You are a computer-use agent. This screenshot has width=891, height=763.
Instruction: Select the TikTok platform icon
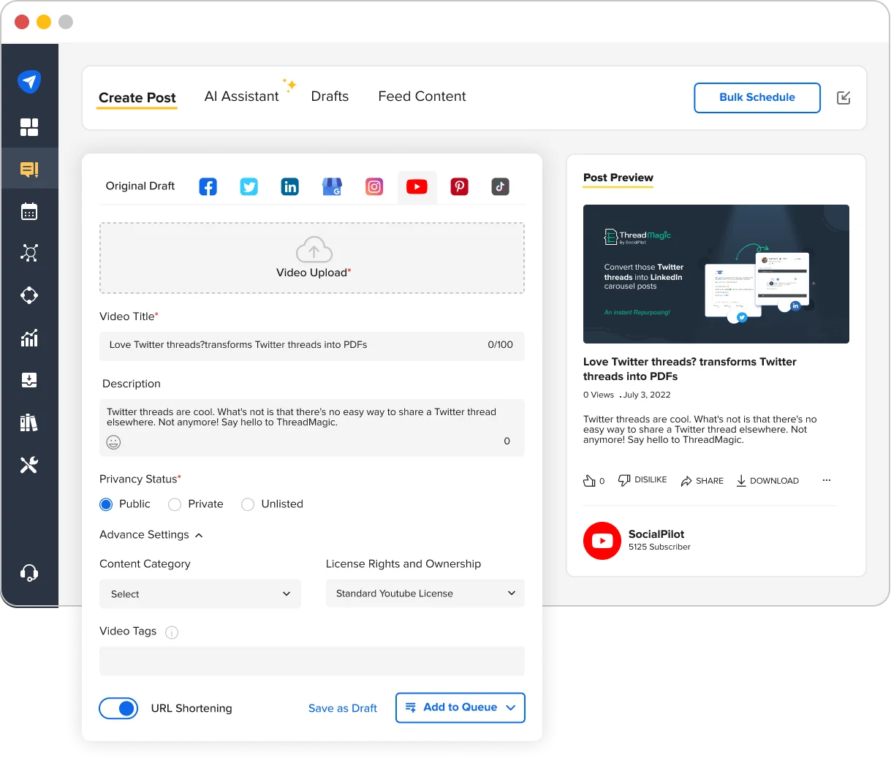[500, 186]
